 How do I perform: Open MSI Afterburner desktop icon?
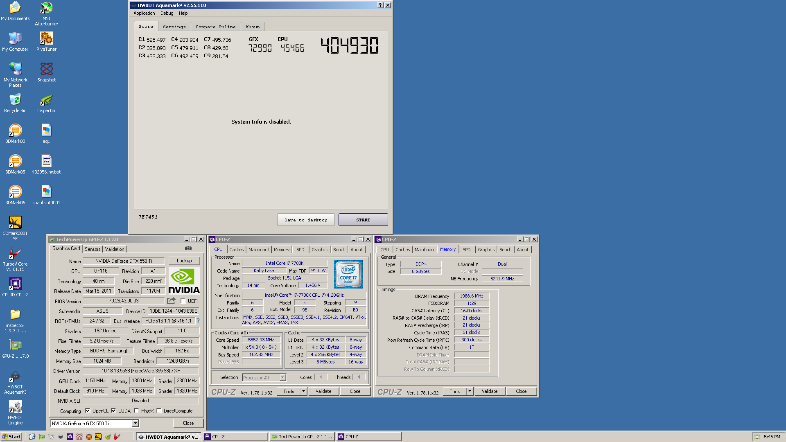pos(46,14)
